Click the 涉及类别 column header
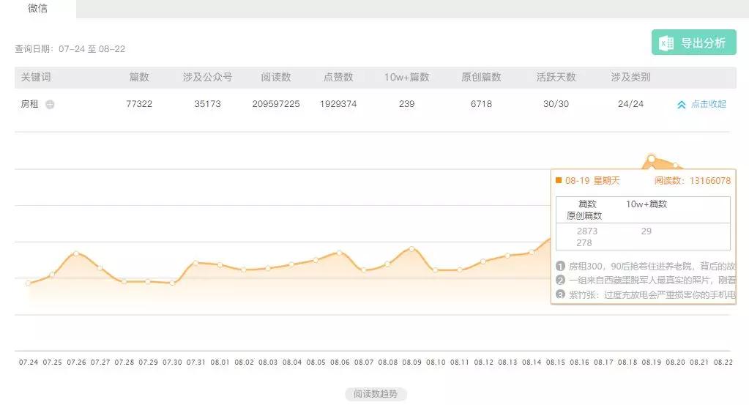This screenshot has width=749, height=405. (630, 77)
